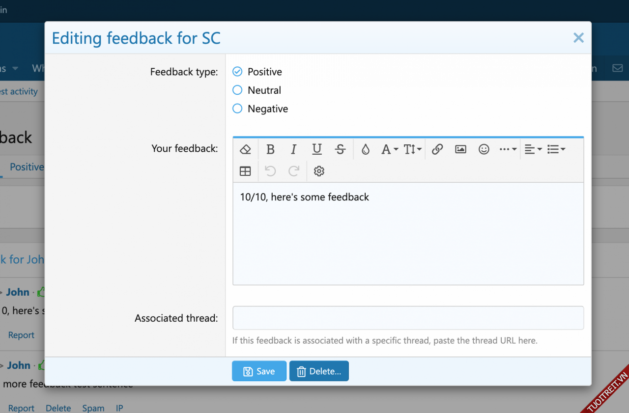Click the Remove formatting eraser icon
The image size is (629, 413).
245,149
